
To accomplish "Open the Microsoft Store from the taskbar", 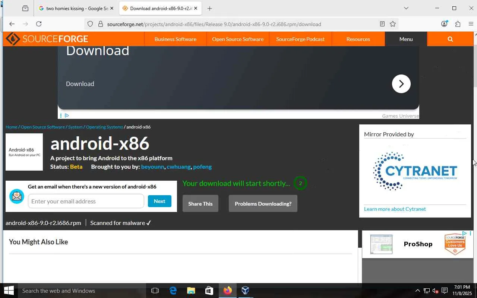I will (209, 291).
